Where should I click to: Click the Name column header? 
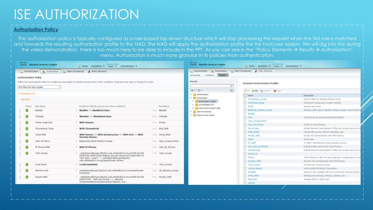click(251, 96)
